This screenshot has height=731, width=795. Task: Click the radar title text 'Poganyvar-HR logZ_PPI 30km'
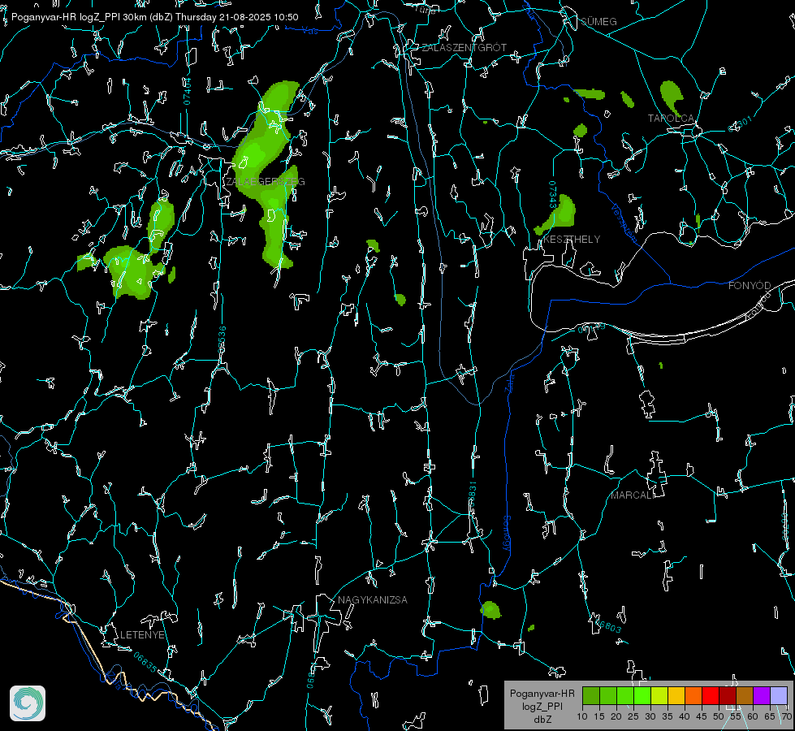click(x=79, y=17)
